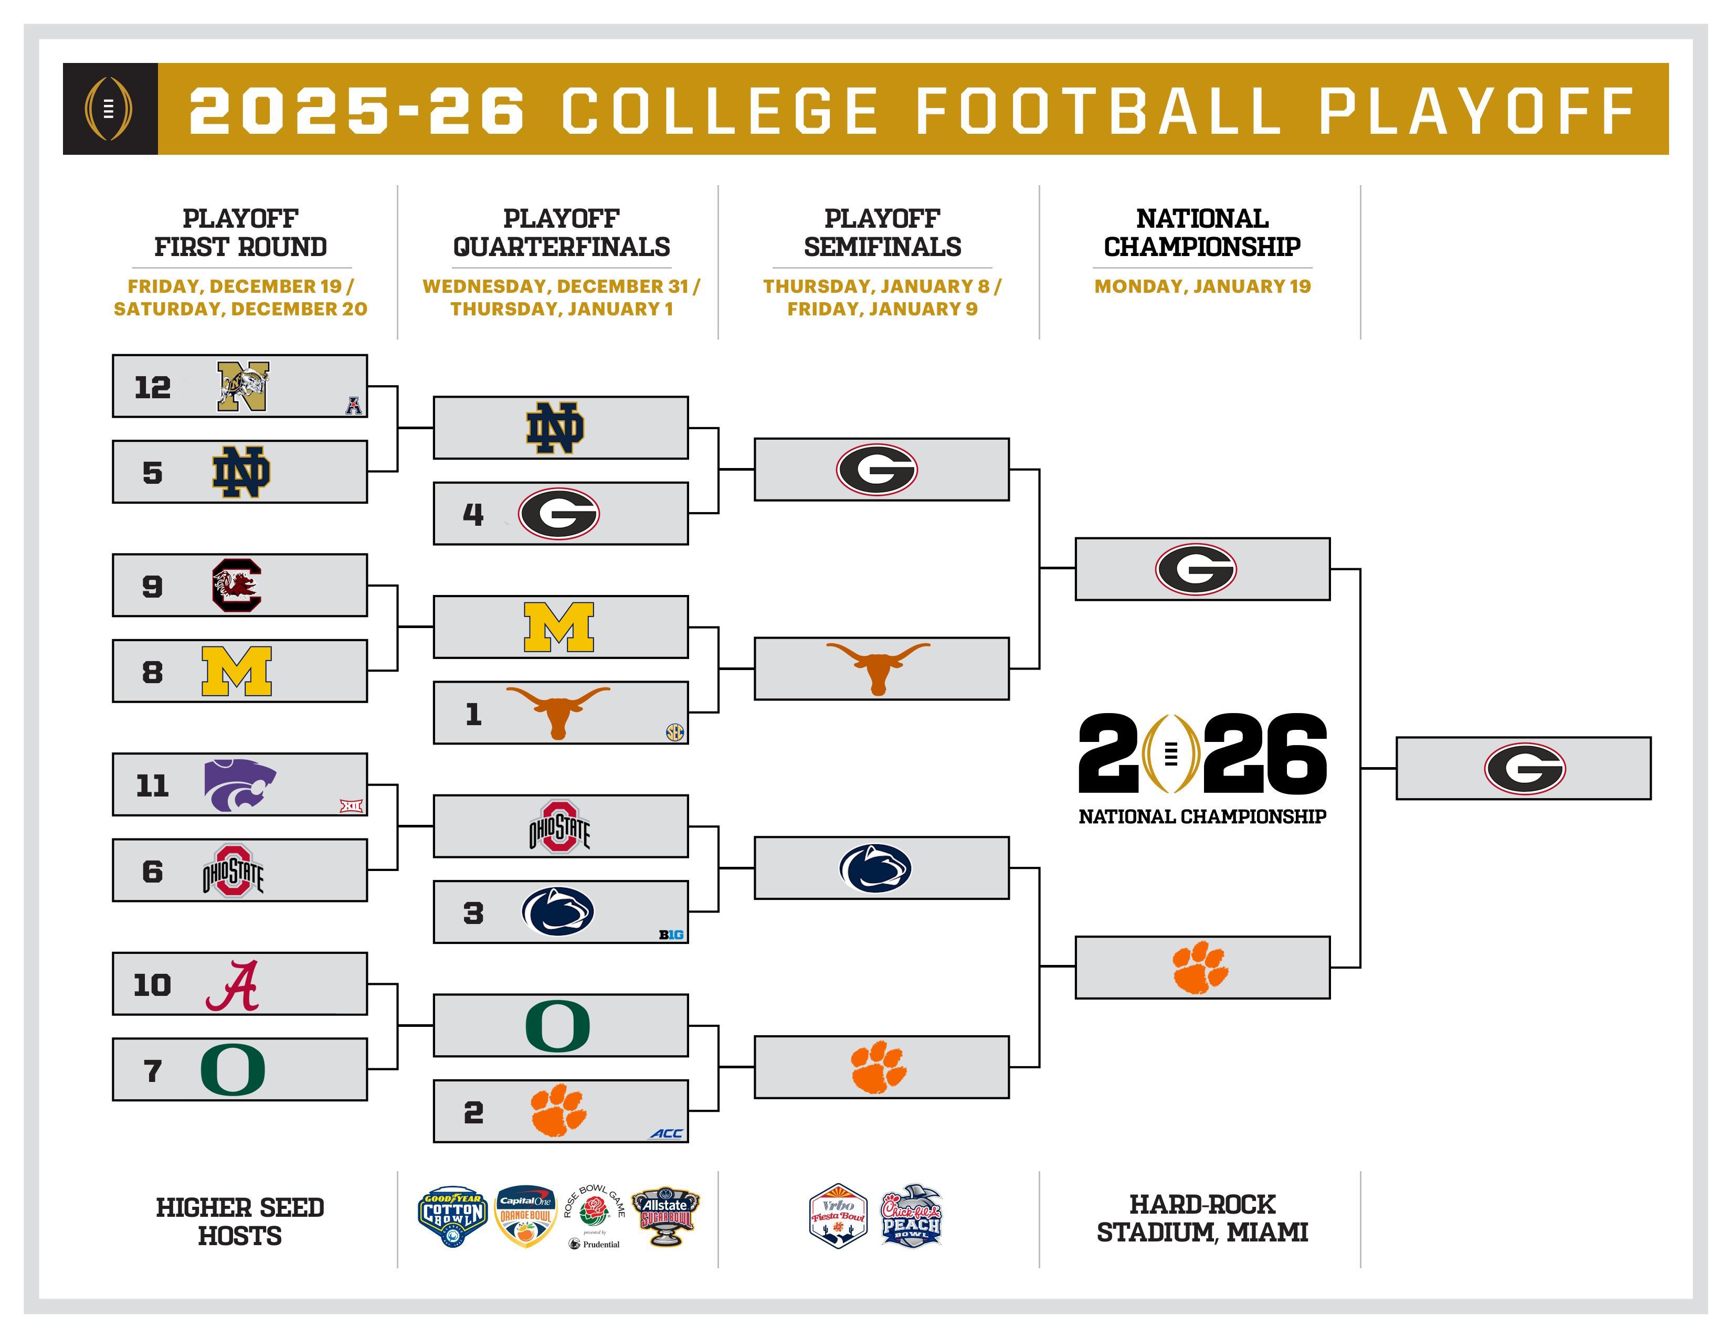The width and height of the screenshot is (1732, 1338).
Task: Select the 2 seed Clemson quarterfinal box
Action: coord(561,1111)
